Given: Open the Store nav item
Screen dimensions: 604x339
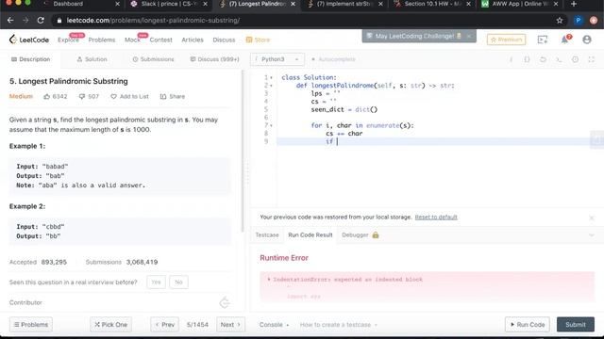Looking at the screenshot, I should pyautogui.click(x=258, y=40).
